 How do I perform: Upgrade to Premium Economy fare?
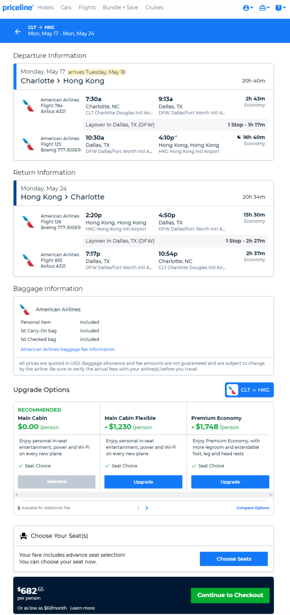point(230,482)
